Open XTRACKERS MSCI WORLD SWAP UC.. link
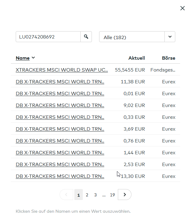Viewport: 191px width, 220px height. click(62, 70)
